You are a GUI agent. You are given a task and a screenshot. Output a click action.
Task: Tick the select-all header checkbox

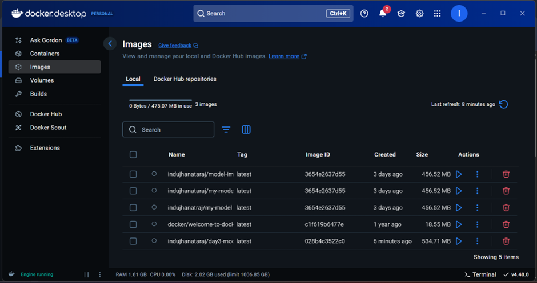point(133,155)
